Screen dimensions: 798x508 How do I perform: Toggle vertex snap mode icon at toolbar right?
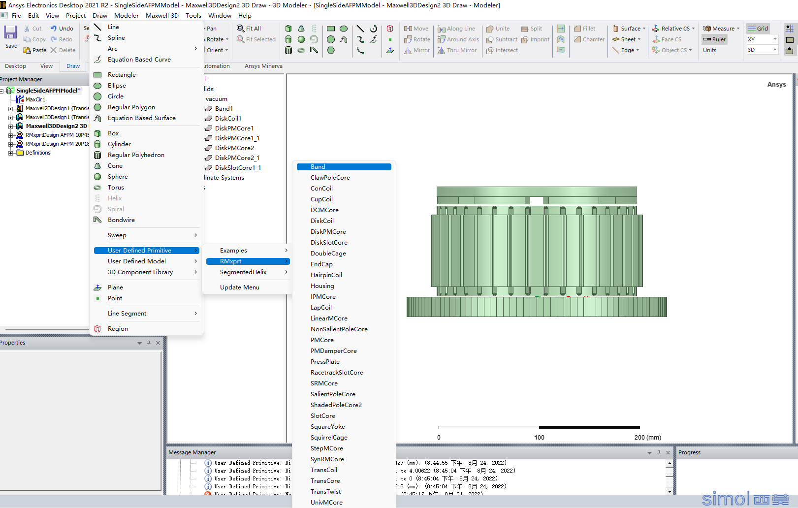click(790, 39)
